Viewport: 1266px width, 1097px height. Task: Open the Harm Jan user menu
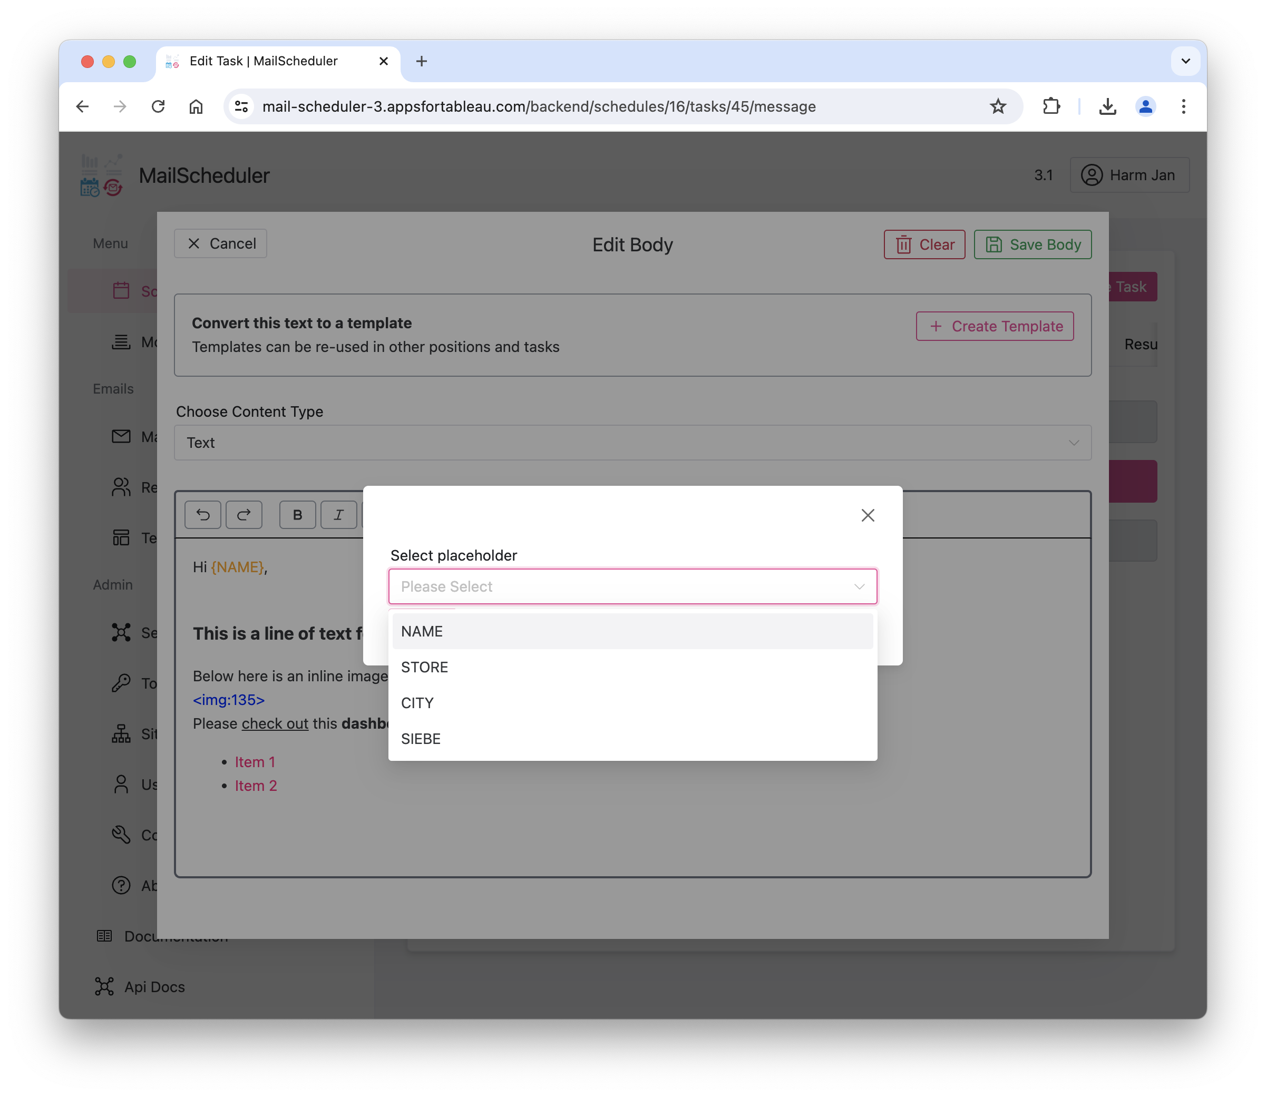pyautogui.click(x=1129, y=175)
